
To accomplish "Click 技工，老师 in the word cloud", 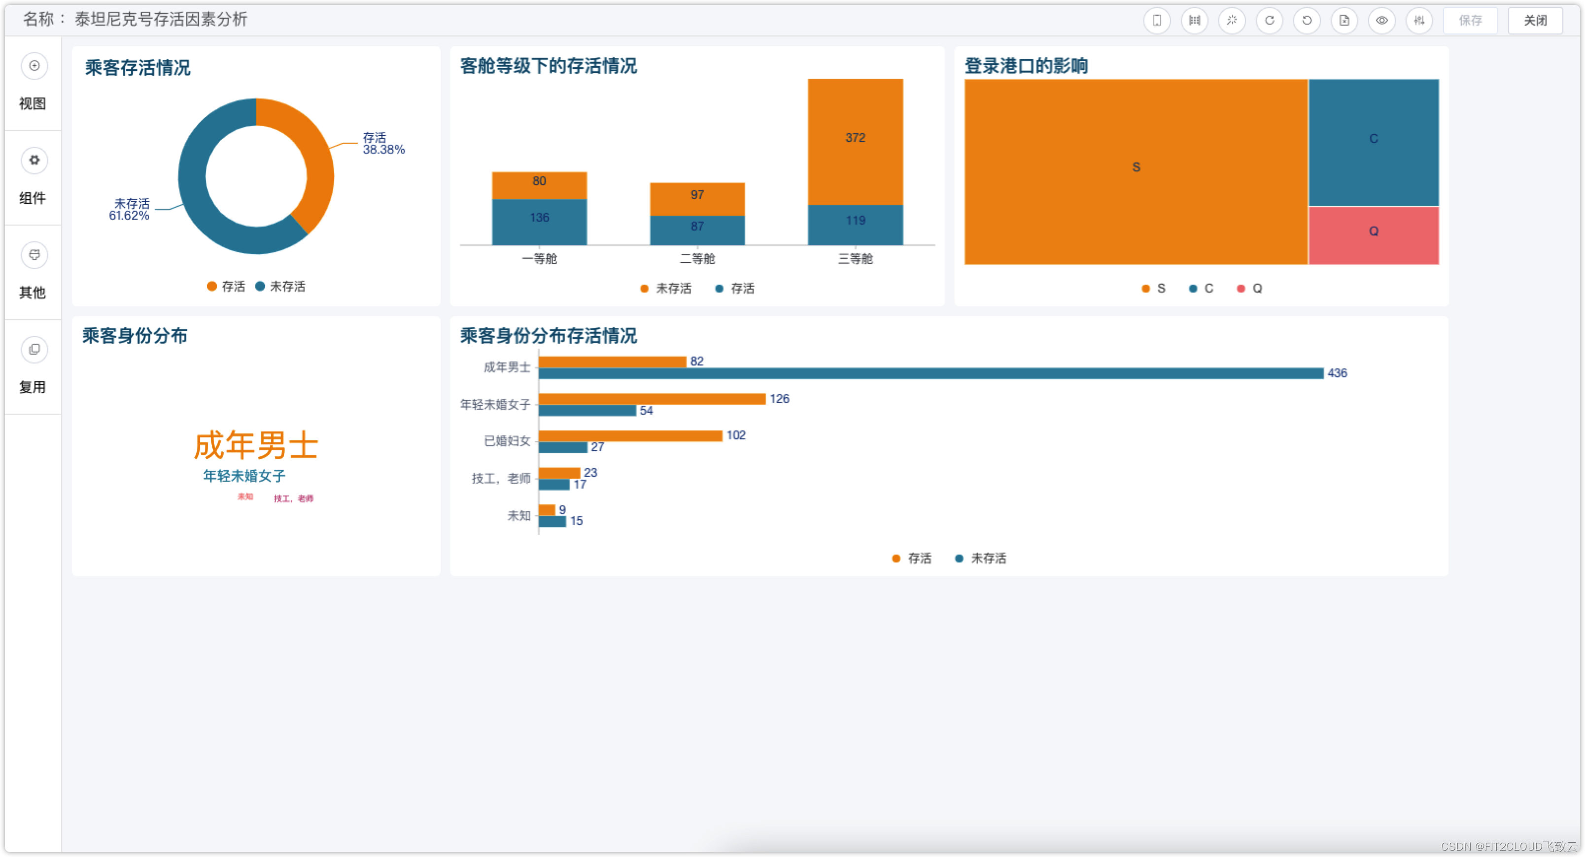I will coord(294,498).
